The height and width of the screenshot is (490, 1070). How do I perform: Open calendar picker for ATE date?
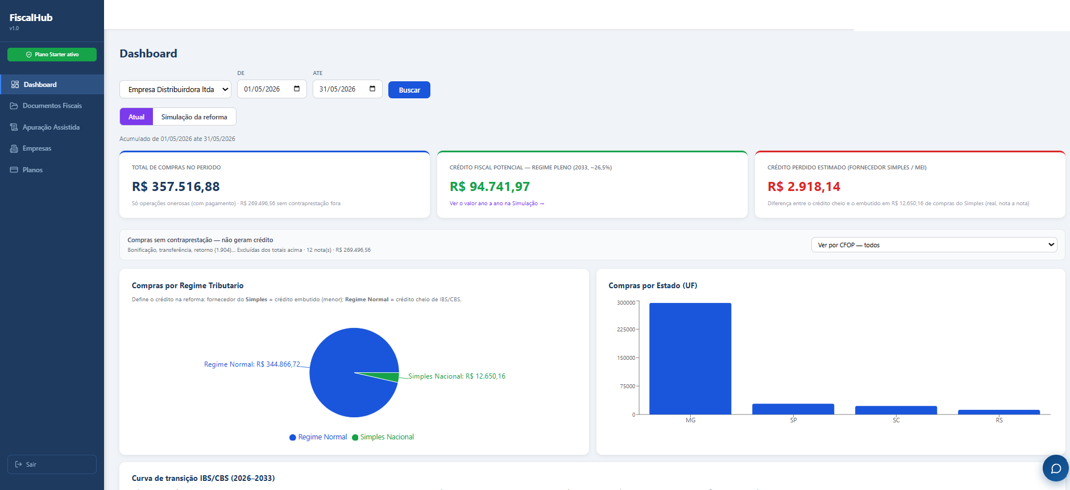[x=372, y=89]
